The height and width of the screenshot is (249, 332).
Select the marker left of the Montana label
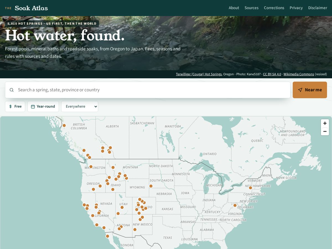click(x=113, y=167)
